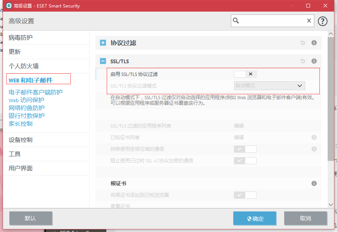Open 家长控制 sub-item
Screen dimensions: 337x232
21,124
